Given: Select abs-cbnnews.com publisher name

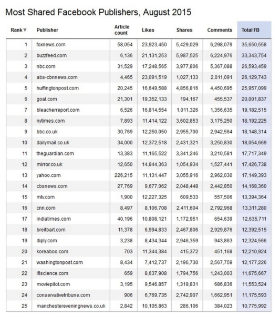Looking at the screenshot, I should coord(57,77).
